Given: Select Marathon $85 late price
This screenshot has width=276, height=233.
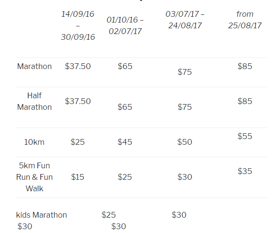Looking at the screenshot, I should pos(245,66).
